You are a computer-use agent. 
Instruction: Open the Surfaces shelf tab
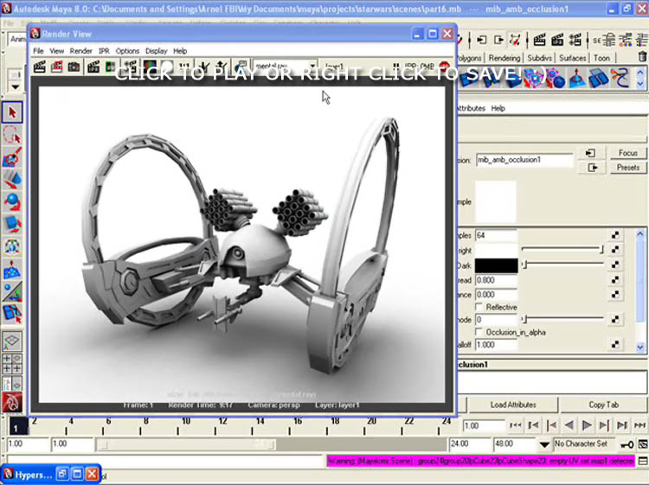(572, 58)
